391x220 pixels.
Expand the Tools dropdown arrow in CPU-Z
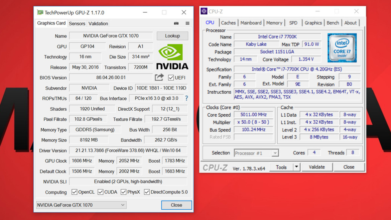point(296,167)
